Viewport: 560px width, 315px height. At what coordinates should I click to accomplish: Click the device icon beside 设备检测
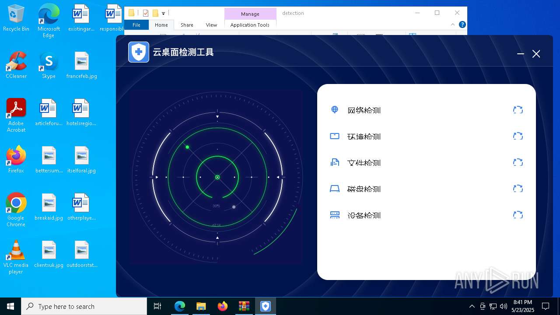tap(335, 215)
